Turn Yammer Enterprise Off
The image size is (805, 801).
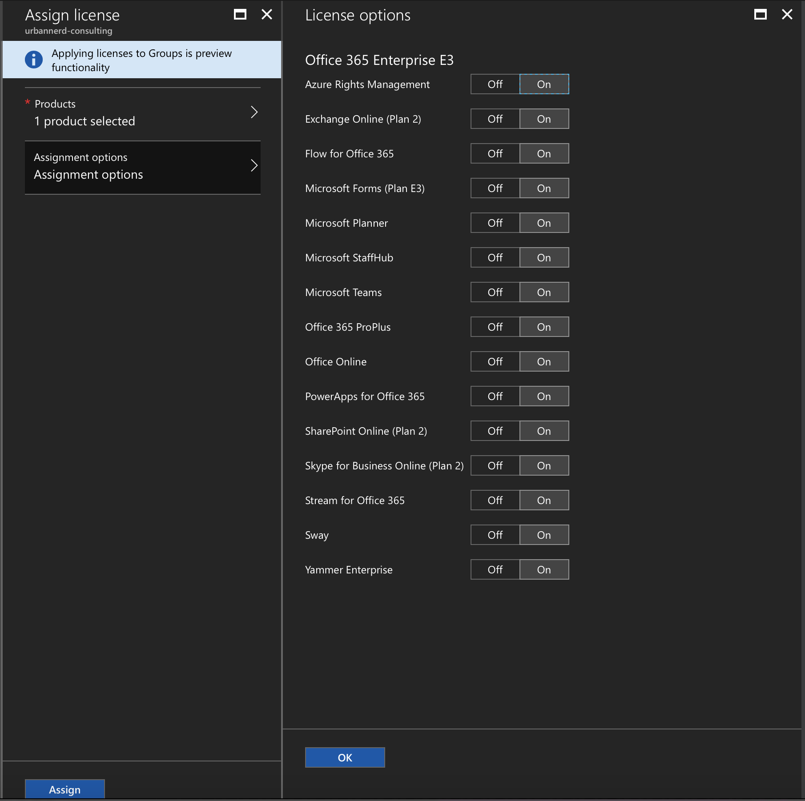pyautogui.click(x=495, y=569)
